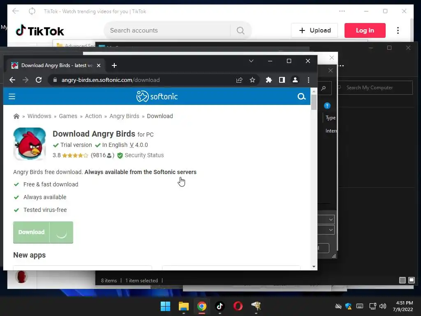
Task: Open Windows breadcrumb link
Action: (39, 116)
